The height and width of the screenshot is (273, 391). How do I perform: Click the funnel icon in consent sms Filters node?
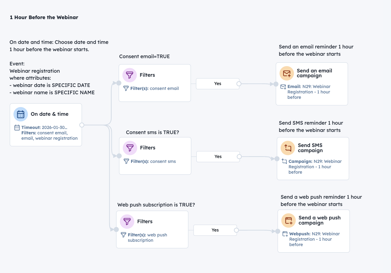(130, 148)
